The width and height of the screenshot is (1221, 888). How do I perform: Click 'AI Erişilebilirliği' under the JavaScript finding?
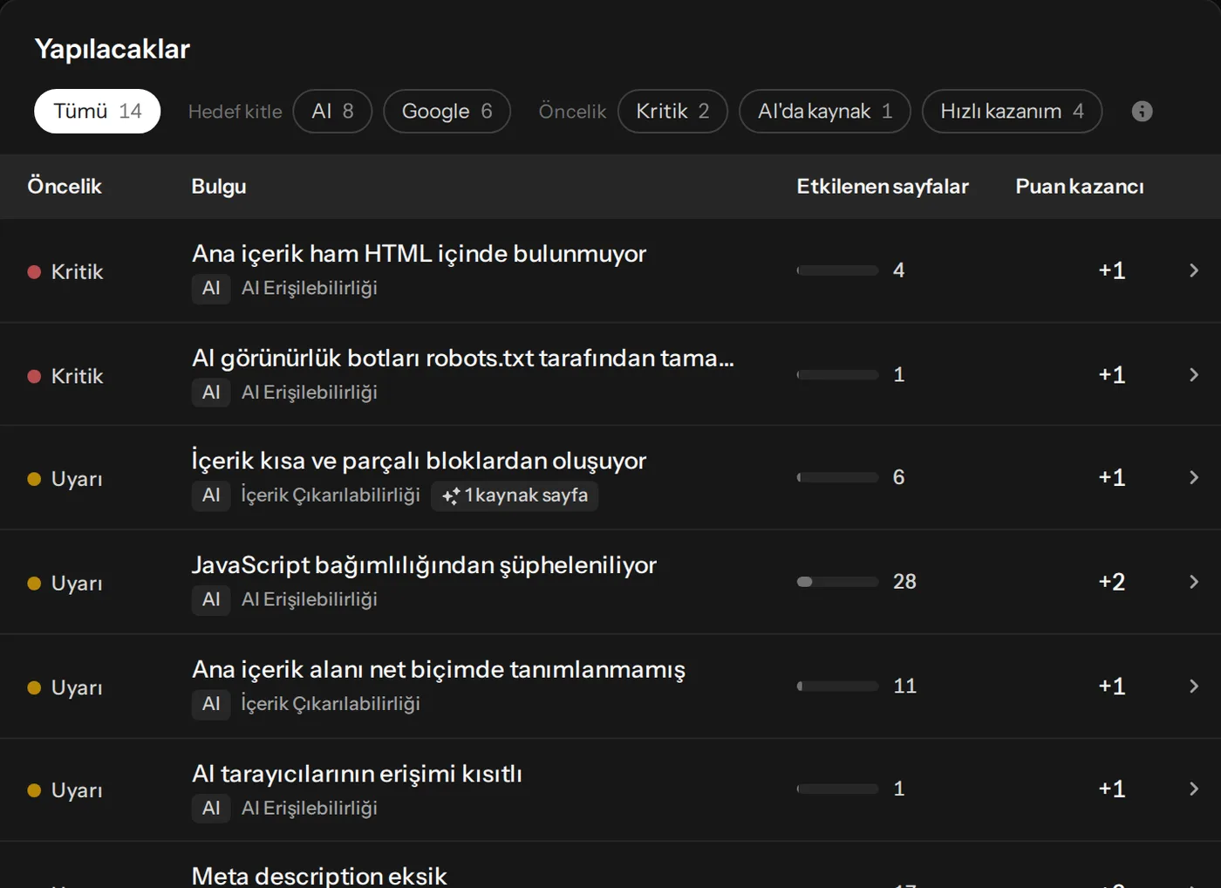pyautogui.click(x=310, y=600)
